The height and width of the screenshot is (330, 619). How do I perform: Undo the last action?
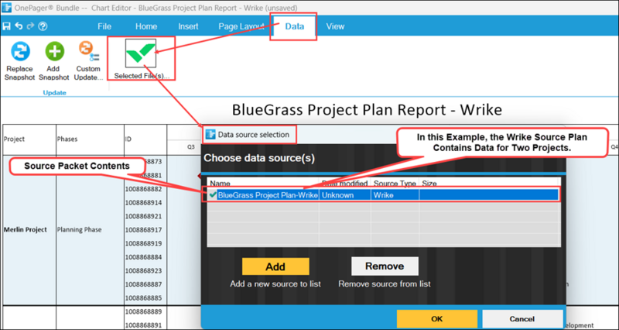(x=19, y=26)
